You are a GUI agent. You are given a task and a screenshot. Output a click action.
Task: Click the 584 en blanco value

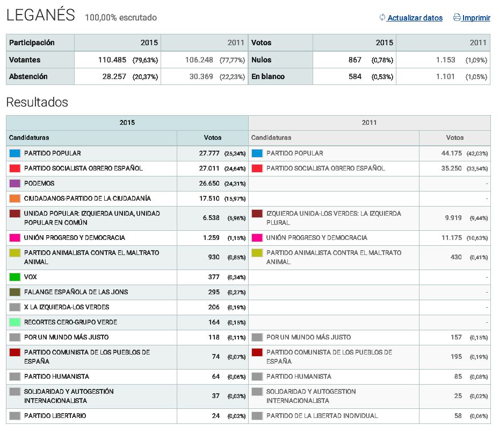tap(355, 76)
